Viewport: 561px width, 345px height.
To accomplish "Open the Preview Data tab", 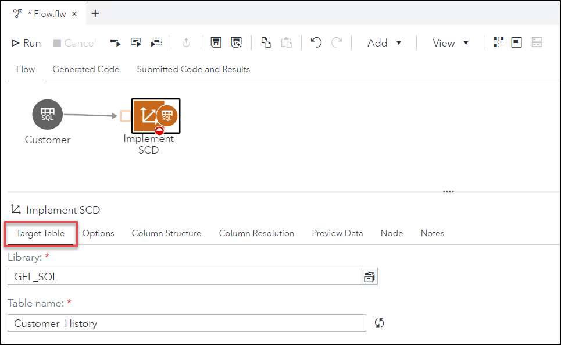I will pyautogui.click(x=337, y=233).
